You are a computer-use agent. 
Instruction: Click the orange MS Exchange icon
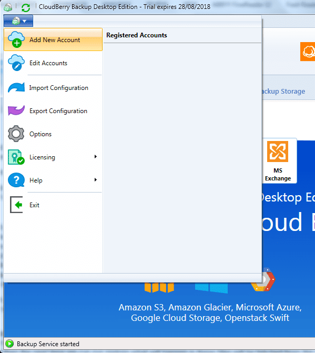point(278,152)
